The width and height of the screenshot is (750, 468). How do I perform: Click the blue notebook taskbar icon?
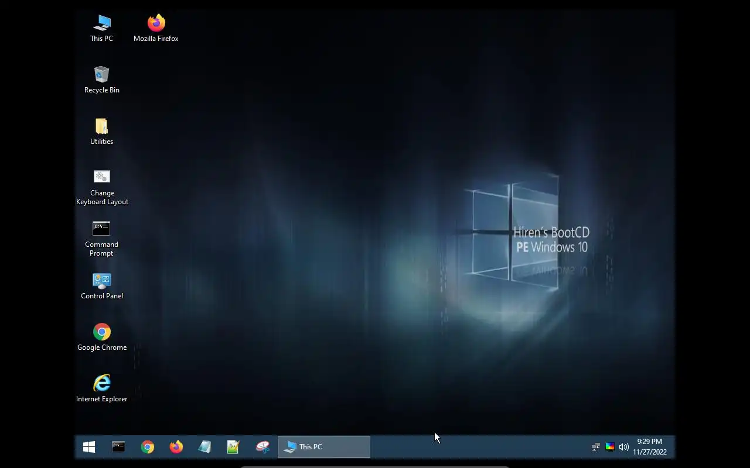point(204,447)
